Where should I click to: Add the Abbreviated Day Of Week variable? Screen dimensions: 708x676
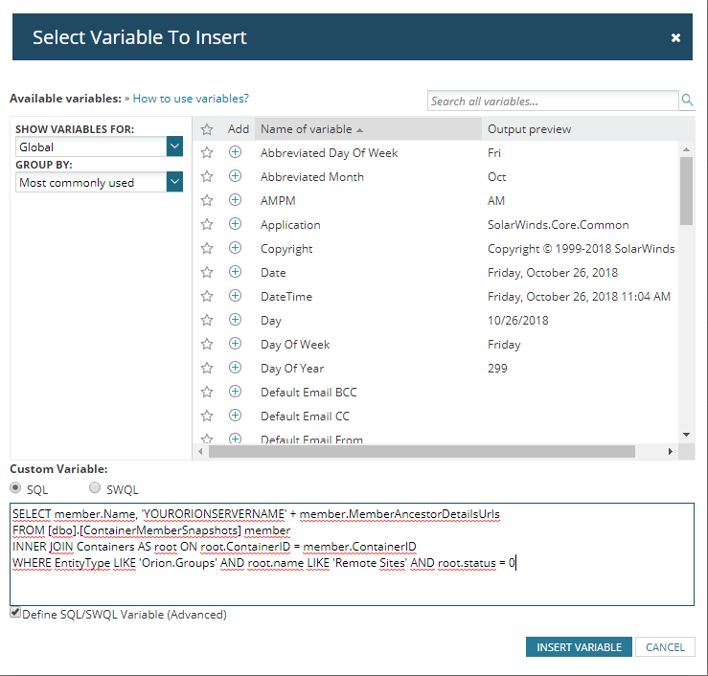235,152
